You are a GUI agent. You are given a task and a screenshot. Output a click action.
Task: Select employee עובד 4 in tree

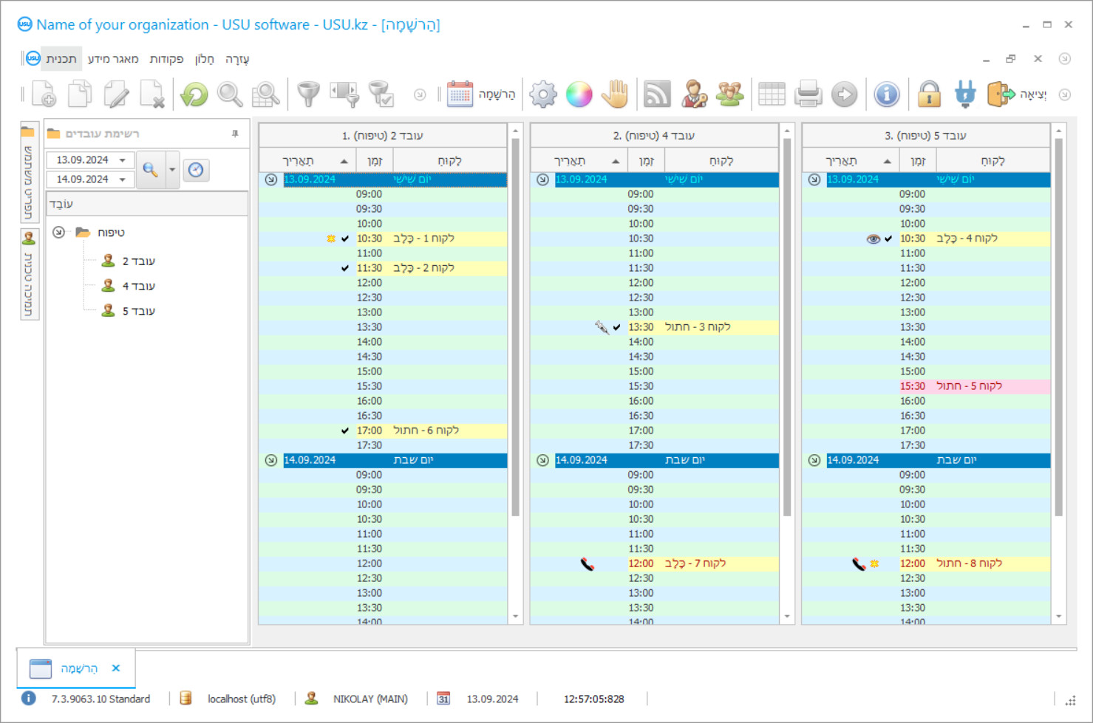click(129, 286)
